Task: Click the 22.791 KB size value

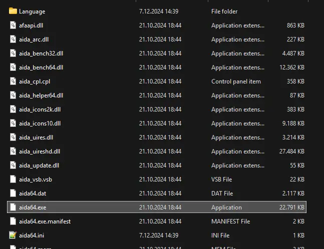Action: pyautogui.click(x=292, y=207)
